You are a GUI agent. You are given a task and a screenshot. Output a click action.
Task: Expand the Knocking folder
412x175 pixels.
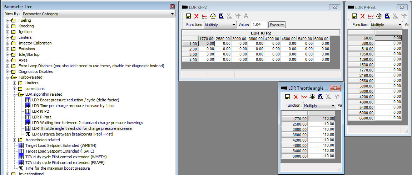(x=8, y=26)
